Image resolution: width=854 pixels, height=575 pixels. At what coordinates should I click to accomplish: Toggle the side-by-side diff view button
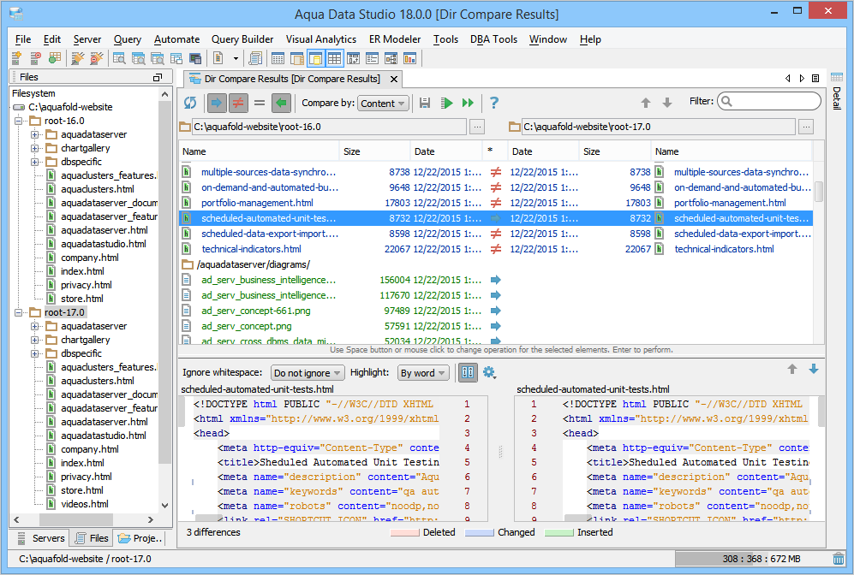pyautogui.click(x=468, y=372)
